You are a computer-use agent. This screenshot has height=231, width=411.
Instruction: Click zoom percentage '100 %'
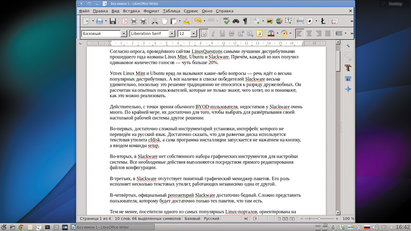coord(348,219)
